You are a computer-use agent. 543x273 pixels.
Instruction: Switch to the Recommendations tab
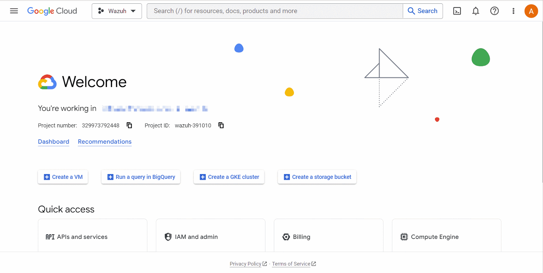click(x=105, y=142)
